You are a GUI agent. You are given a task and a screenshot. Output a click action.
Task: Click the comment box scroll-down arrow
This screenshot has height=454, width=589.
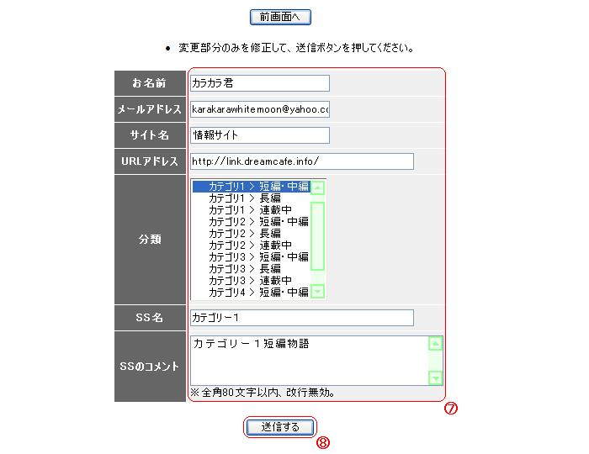click(x=436, y=377)
